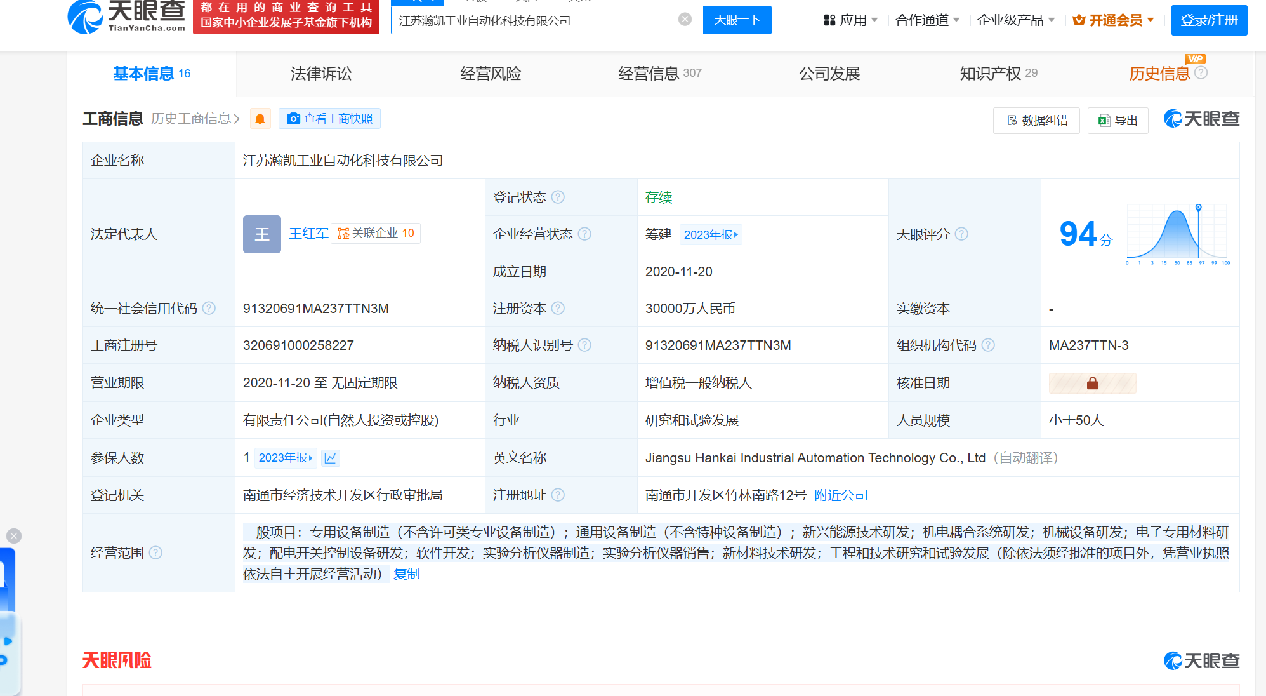Click the 2020-11-20 establishment date

pyautogui.click(x=678, y=272)
